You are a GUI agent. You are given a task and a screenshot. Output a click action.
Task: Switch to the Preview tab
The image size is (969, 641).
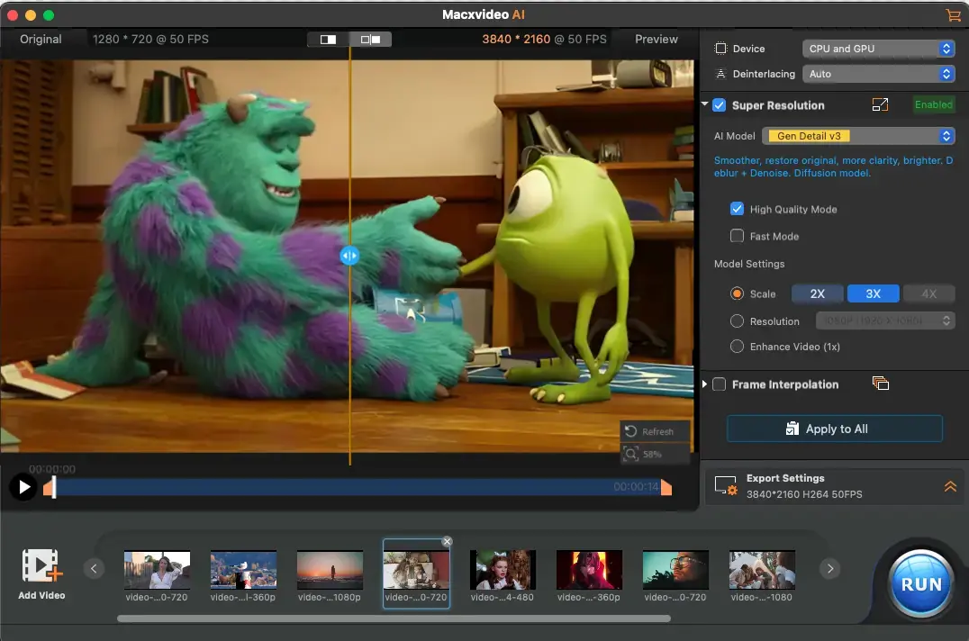(x=655, y=39)
